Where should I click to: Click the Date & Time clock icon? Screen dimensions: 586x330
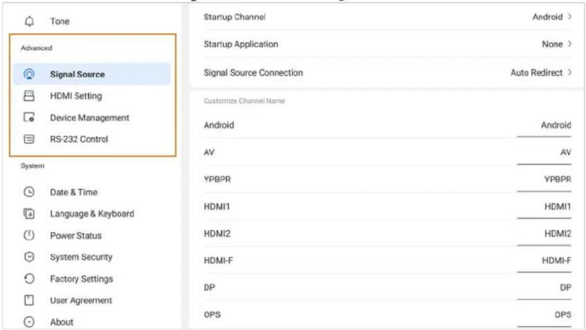point(29,192)
